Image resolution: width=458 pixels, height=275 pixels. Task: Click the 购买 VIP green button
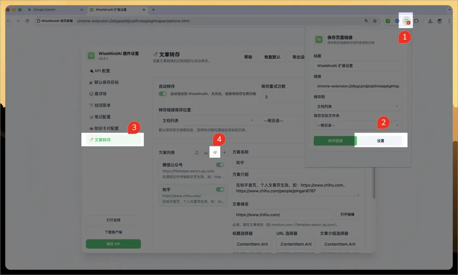pyautogui.click(x=113, y=244)
